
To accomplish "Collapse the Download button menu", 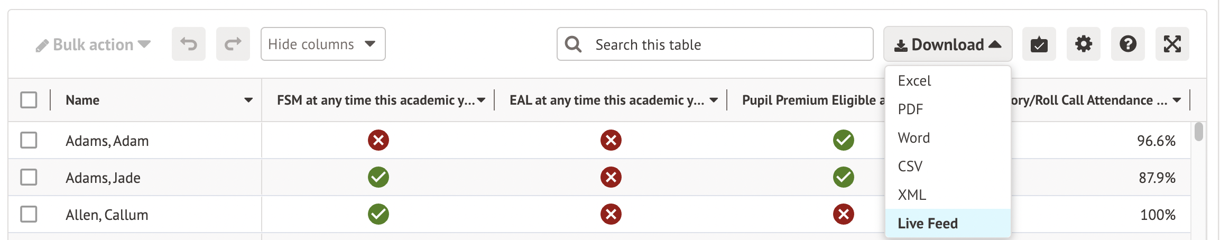I will (947, 44).
